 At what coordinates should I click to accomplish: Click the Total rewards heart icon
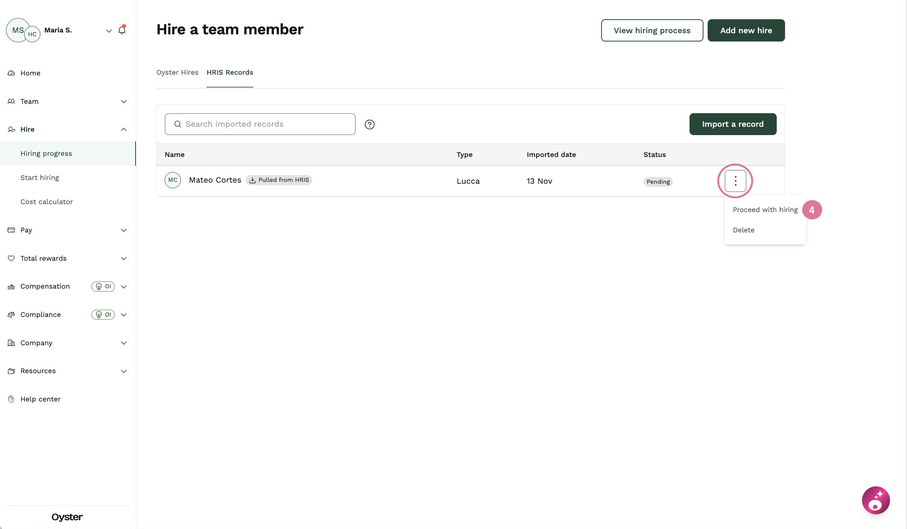11,258
